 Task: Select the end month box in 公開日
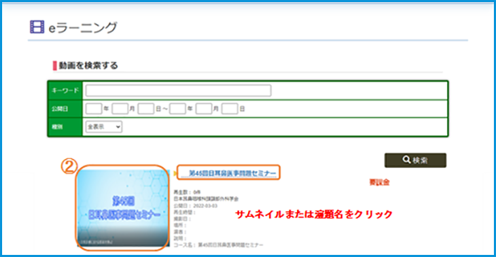[x=203, y=109]
